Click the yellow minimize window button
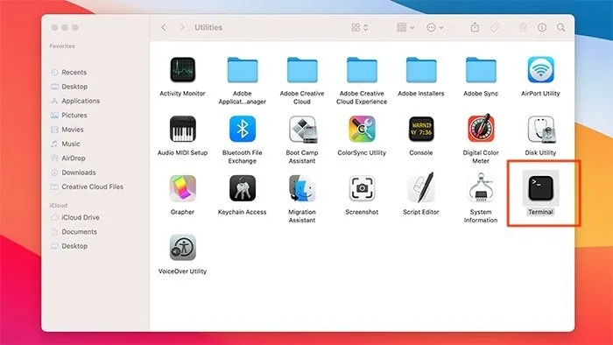This screenshot has width=613, height=345. point(65,27)
